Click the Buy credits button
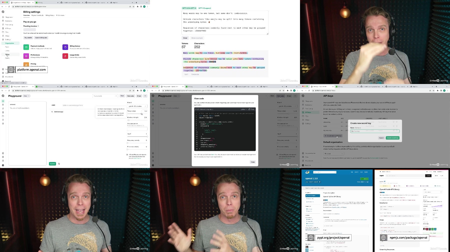450x252 pixels. 28,38
